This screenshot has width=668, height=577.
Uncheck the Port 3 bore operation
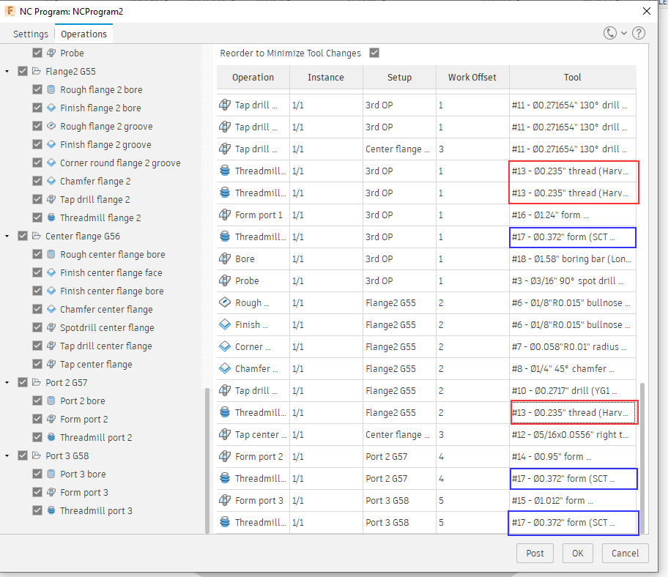tap(37, 474)
